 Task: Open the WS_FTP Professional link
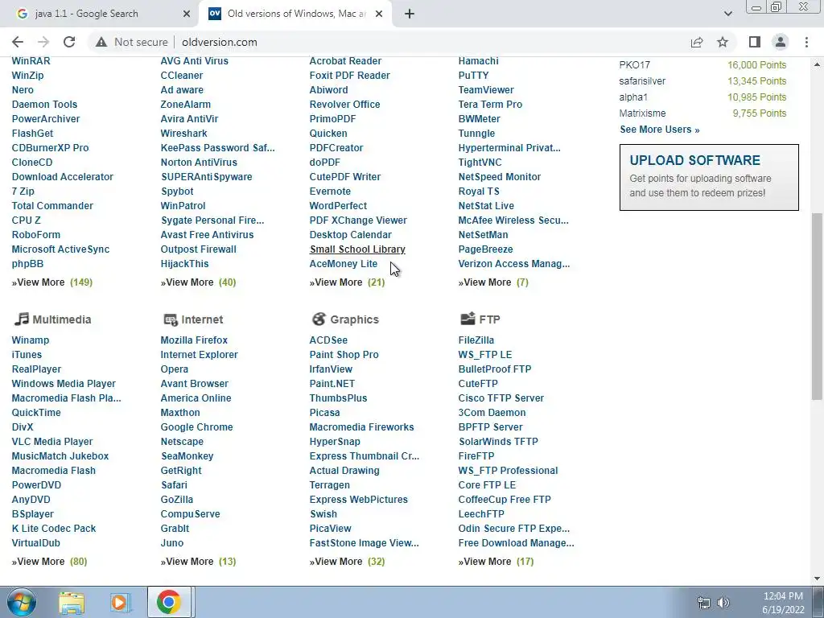tap(508, 470)
